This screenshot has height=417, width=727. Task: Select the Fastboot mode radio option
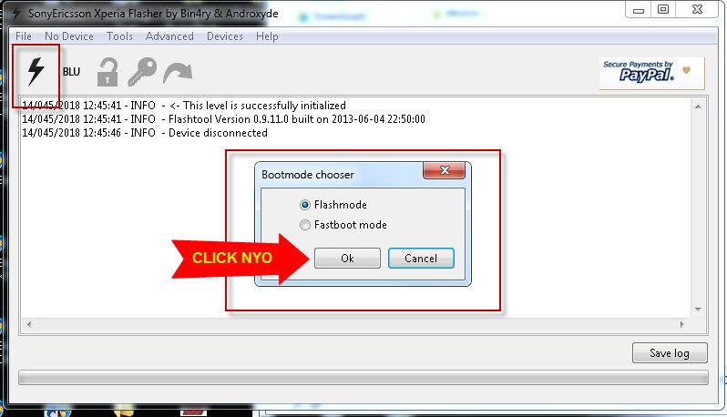click(343, 225)
